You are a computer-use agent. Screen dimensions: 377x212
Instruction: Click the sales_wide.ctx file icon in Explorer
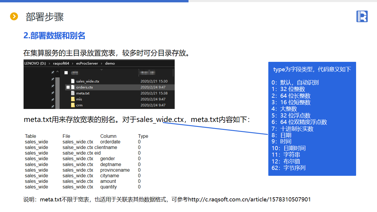click(x=73, y=81)
